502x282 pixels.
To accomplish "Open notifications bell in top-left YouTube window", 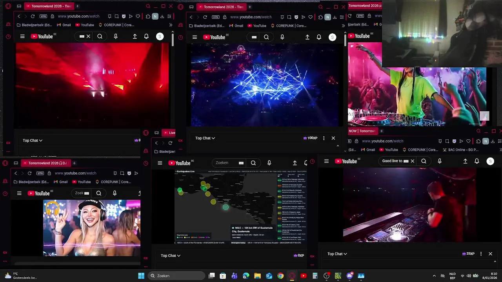I will (146, 36).
